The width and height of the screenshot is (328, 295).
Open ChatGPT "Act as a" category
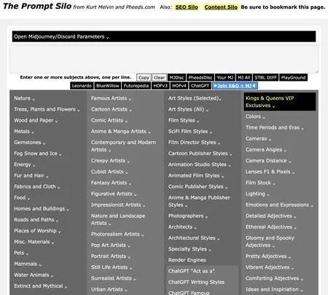[192, 271]
